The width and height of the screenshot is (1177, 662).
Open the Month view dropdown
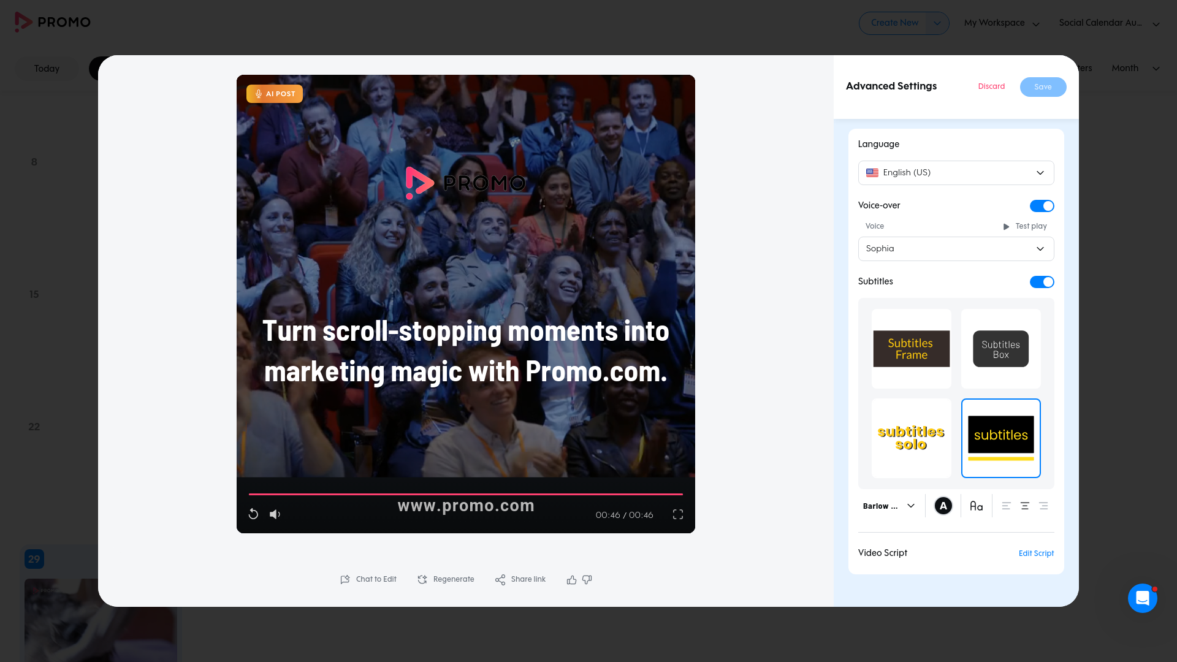[x=1136, y=68]
